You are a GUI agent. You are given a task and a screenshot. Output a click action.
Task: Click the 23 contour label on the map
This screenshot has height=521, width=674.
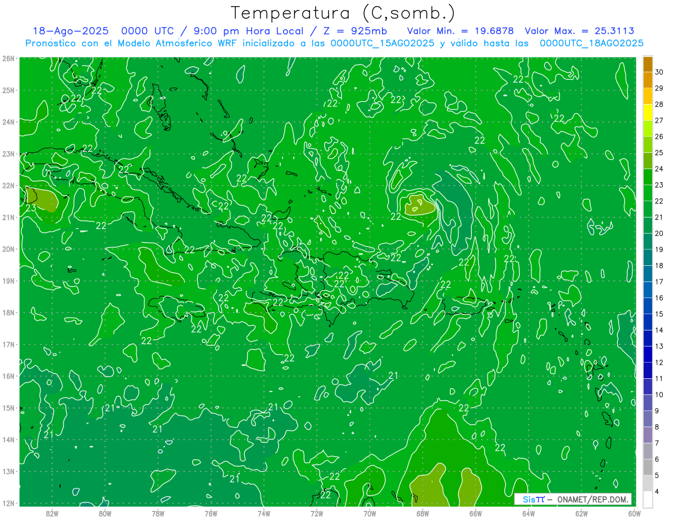click(31, 207)
